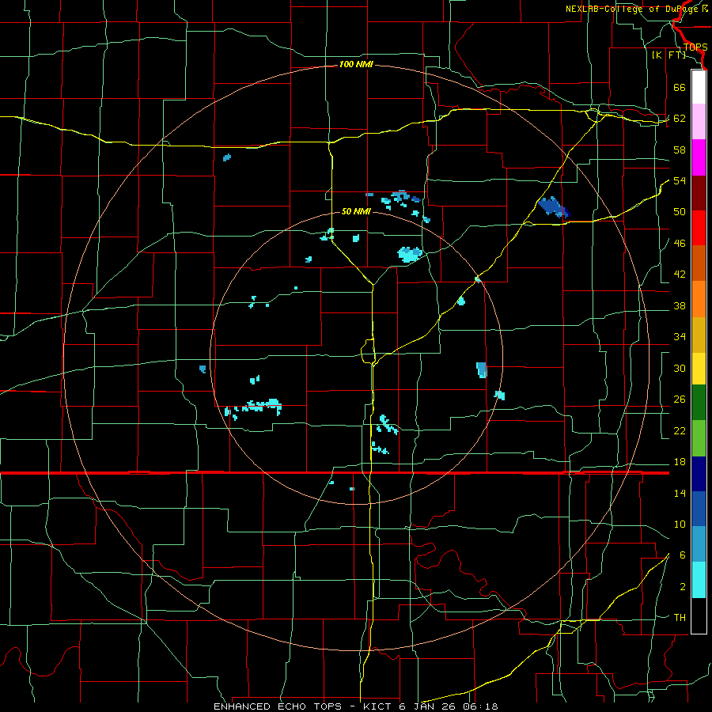The height and width of the screenshot is (712, 712).
Task: Click the '54' scale value
Action: pyautogui.click(x=680, y=180)
